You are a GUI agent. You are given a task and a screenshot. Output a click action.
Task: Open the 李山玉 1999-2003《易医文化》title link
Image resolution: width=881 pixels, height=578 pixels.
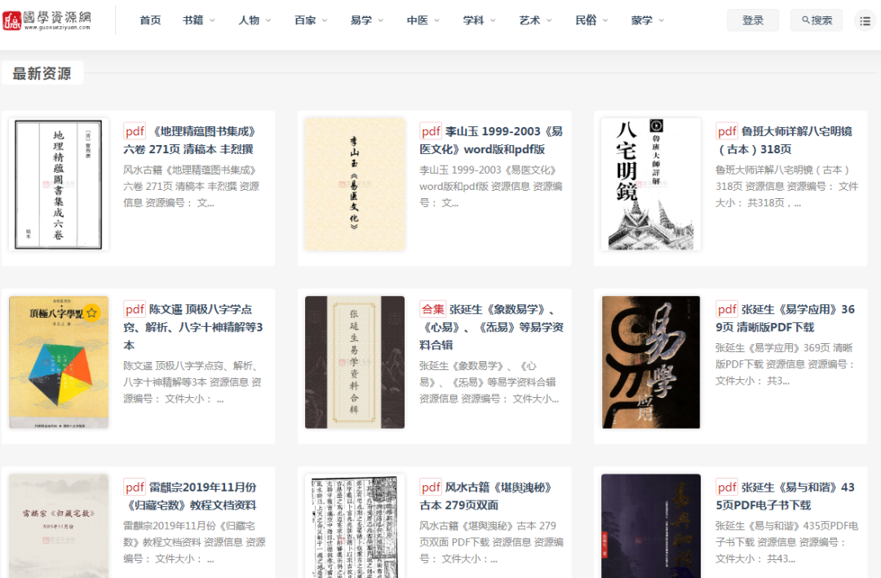click(492, 140)
